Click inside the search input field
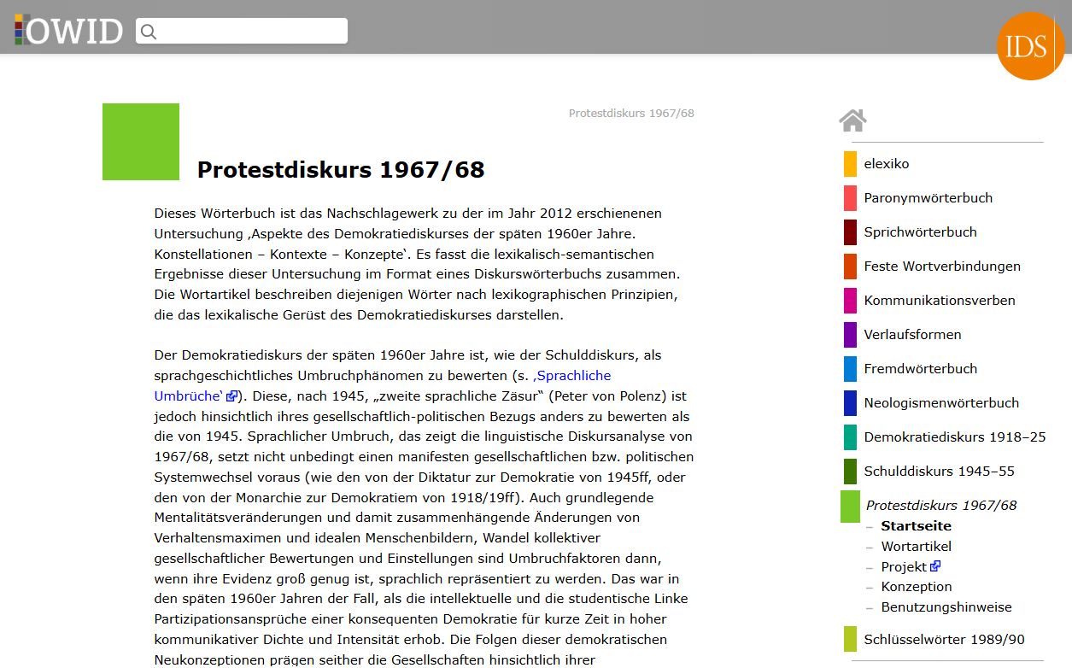Viewport: 1072px width, 668px height. tap(248, 31)
